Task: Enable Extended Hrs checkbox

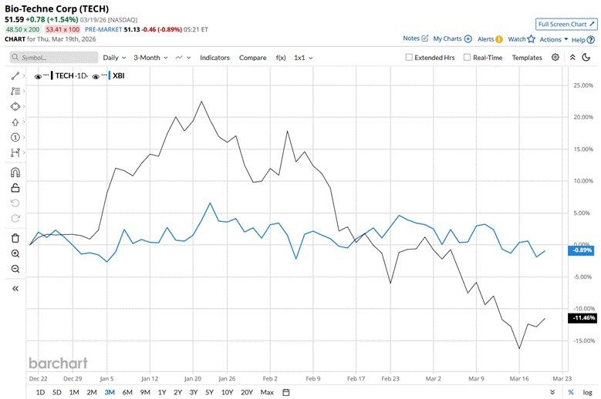Action: point(409,57)
